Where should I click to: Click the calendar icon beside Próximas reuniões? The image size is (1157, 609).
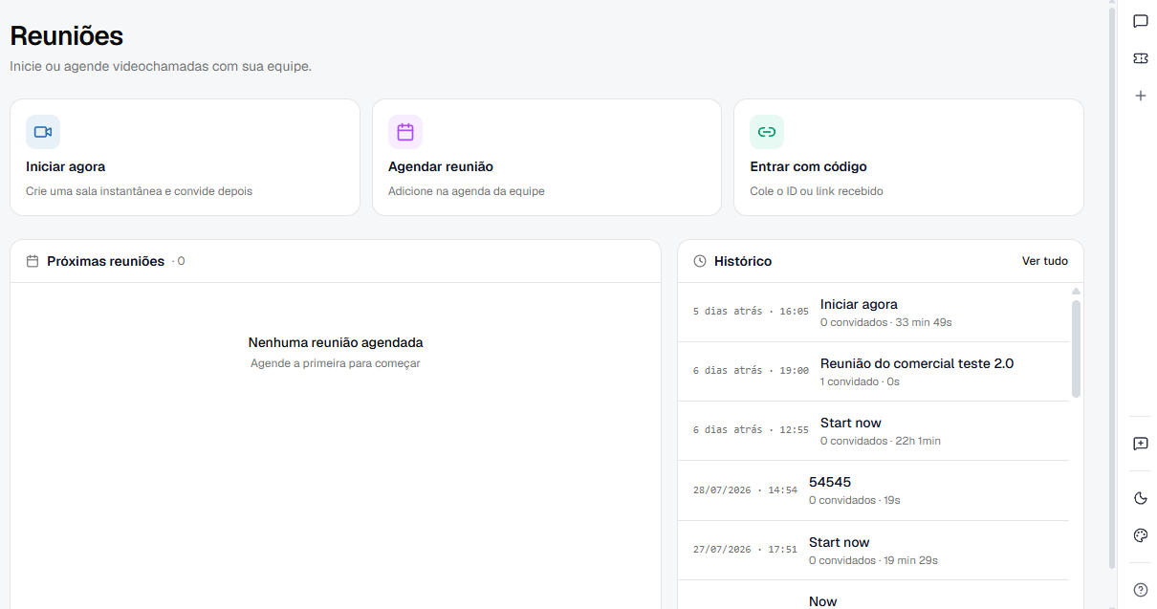pos(33,261)
